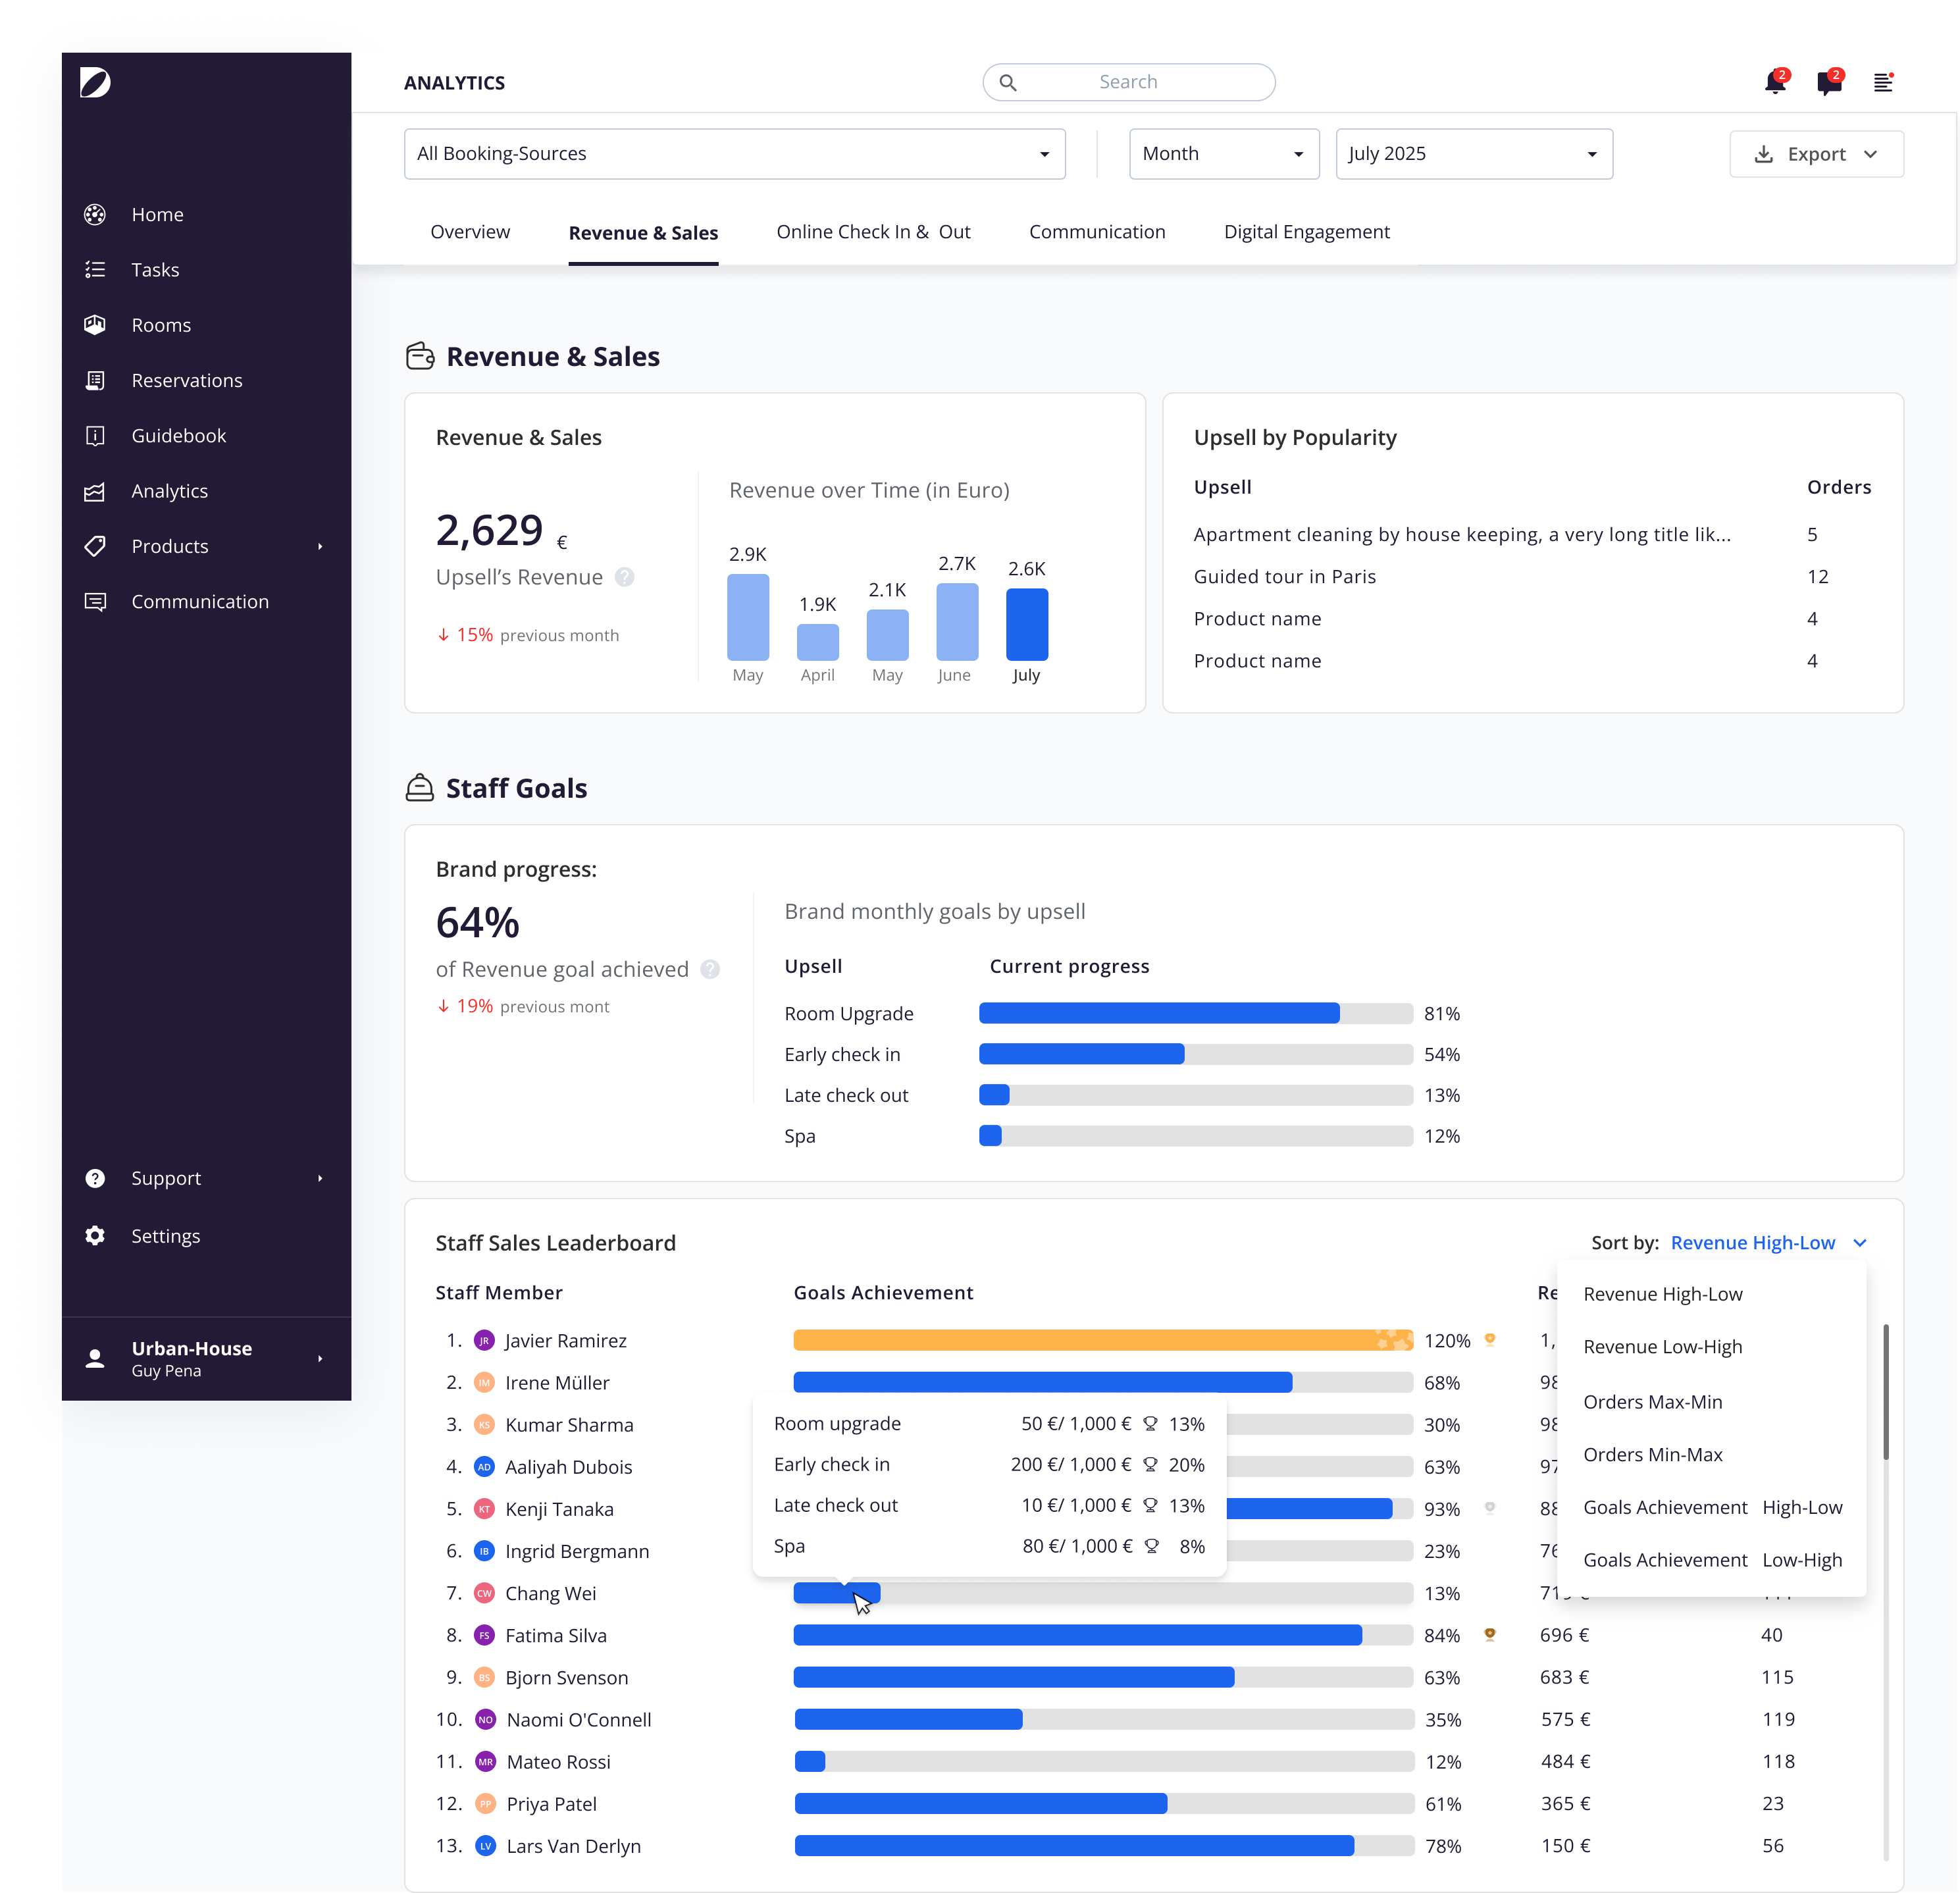Open the Month period dropdown
The image size is (1960, 1893).
point(1224,154)
